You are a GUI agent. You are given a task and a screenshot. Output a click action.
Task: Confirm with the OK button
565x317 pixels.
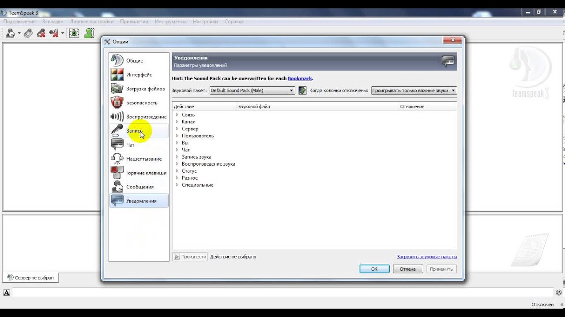374,269
